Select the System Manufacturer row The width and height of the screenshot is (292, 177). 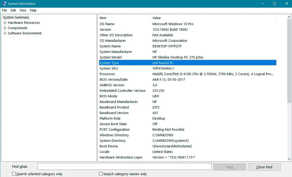click(x=188, y=52)
